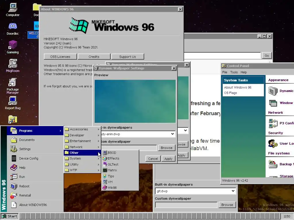Click the Credits button
294x220 pixels.
(x=94, y=57)
